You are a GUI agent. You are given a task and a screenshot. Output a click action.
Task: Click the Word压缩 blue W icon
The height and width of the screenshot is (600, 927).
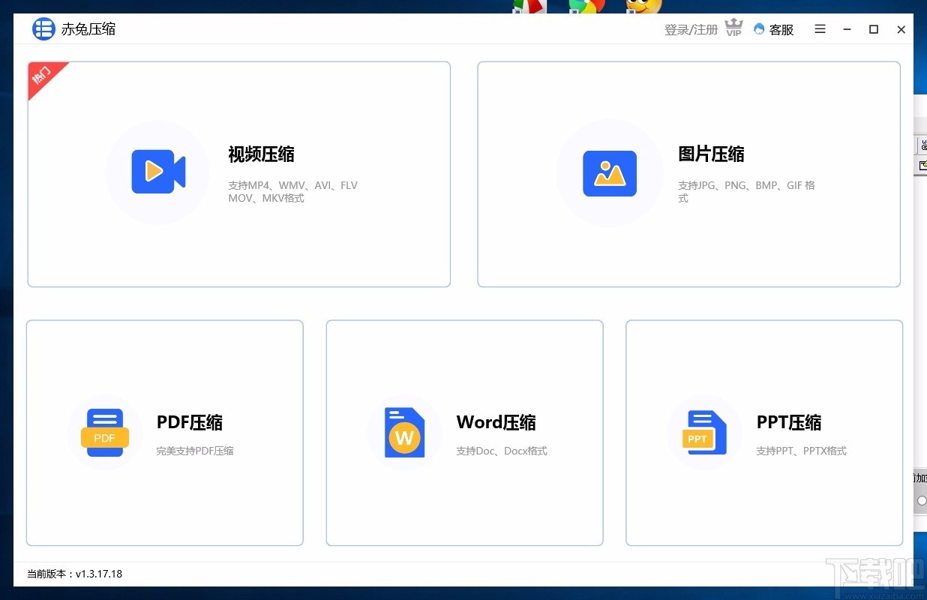point(404,432)
